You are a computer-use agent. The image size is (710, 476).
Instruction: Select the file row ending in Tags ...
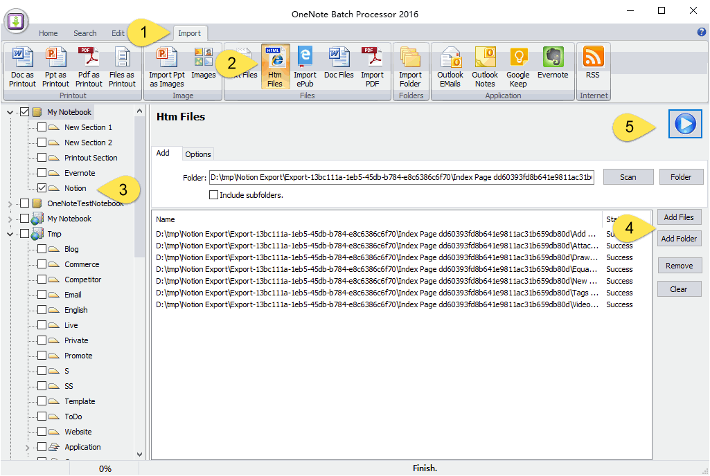click(x=401, y=293)
